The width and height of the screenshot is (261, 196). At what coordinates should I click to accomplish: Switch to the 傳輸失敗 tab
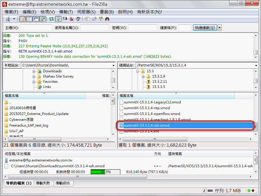click(x=43, y=183)
